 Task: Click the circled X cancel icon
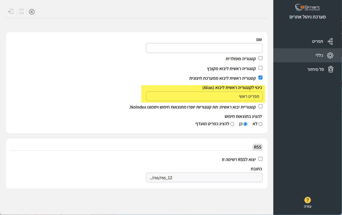coord(32,12)
